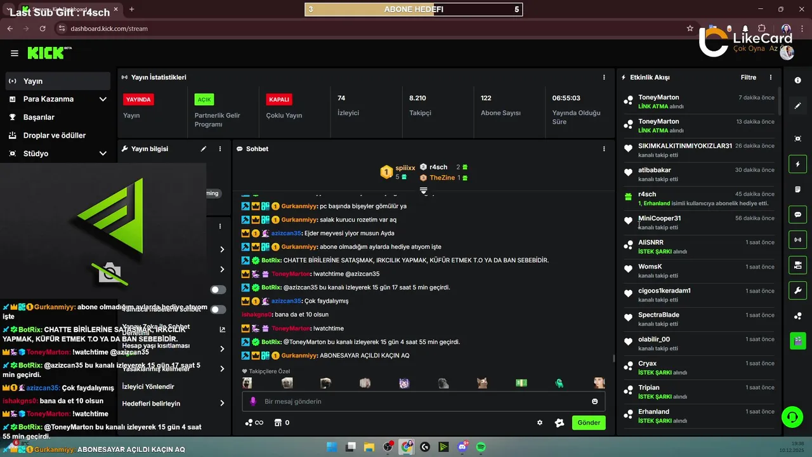Click the multistream server icon in right sidebar
This screenshot has width=812, height=457.
797,264
